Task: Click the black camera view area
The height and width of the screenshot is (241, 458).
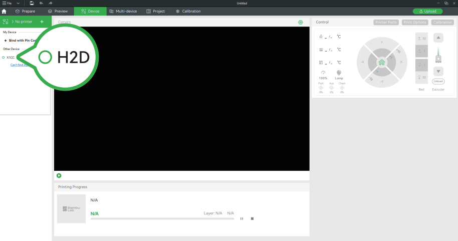Action: pos(182,99)
